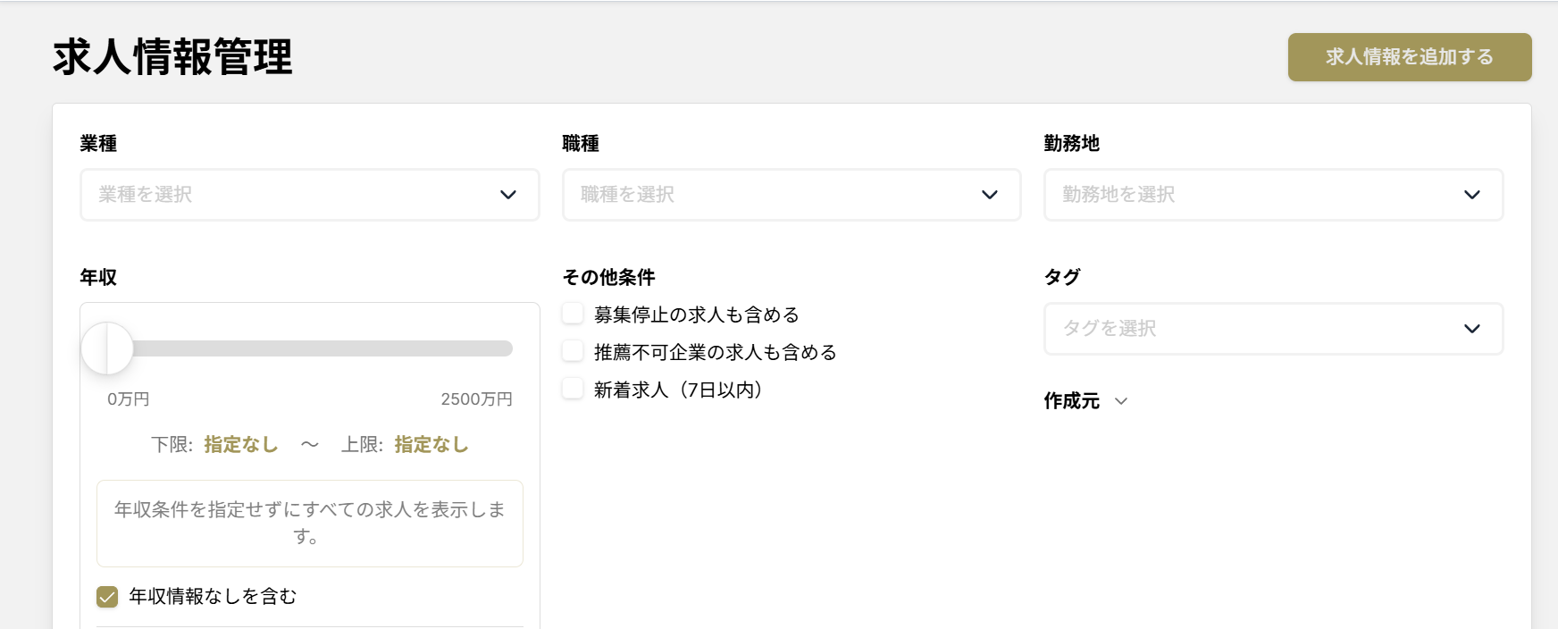Viewport: 1558px width, 629px height.
Task: Click 指定なし next to 下限
Action: click(239, 445)
